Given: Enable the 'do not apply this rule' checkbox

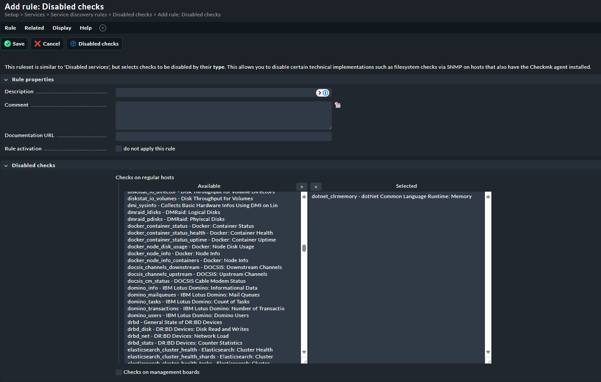Looking at the screenshot, I should (119, 149).
